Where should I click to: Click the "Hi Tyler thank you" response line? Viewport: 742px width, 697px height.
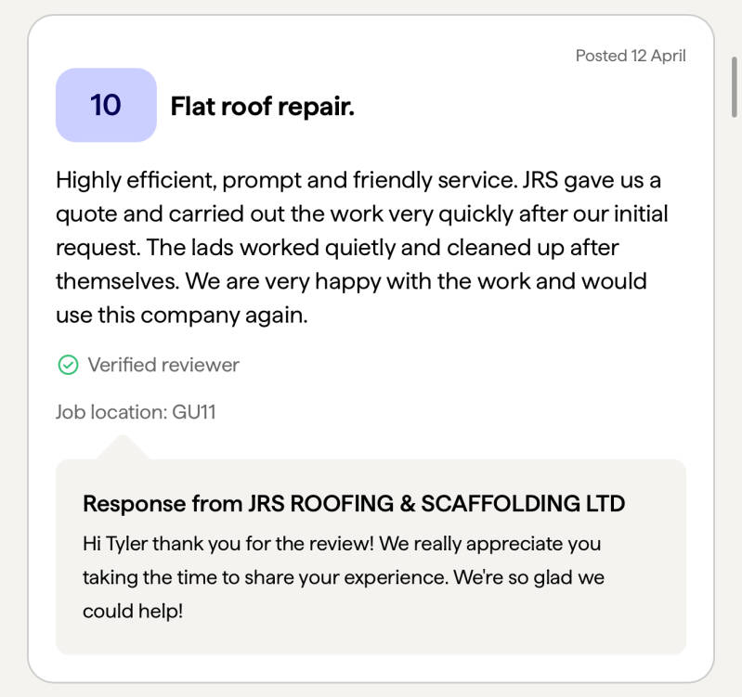[x=342, y=543]
